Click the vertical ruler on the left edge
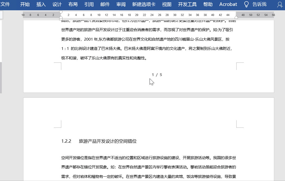Screen dimensions: 285x181 tap(1, 57)
